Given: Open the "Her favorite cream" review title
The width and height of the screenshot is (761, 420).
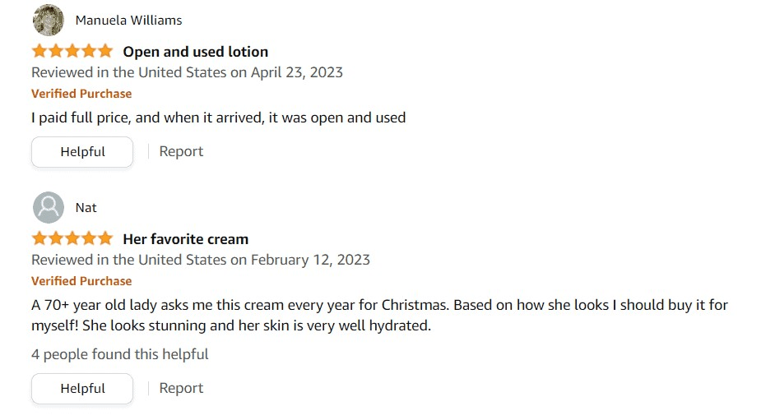Looking at the screenshot, I should pos(186,239).
